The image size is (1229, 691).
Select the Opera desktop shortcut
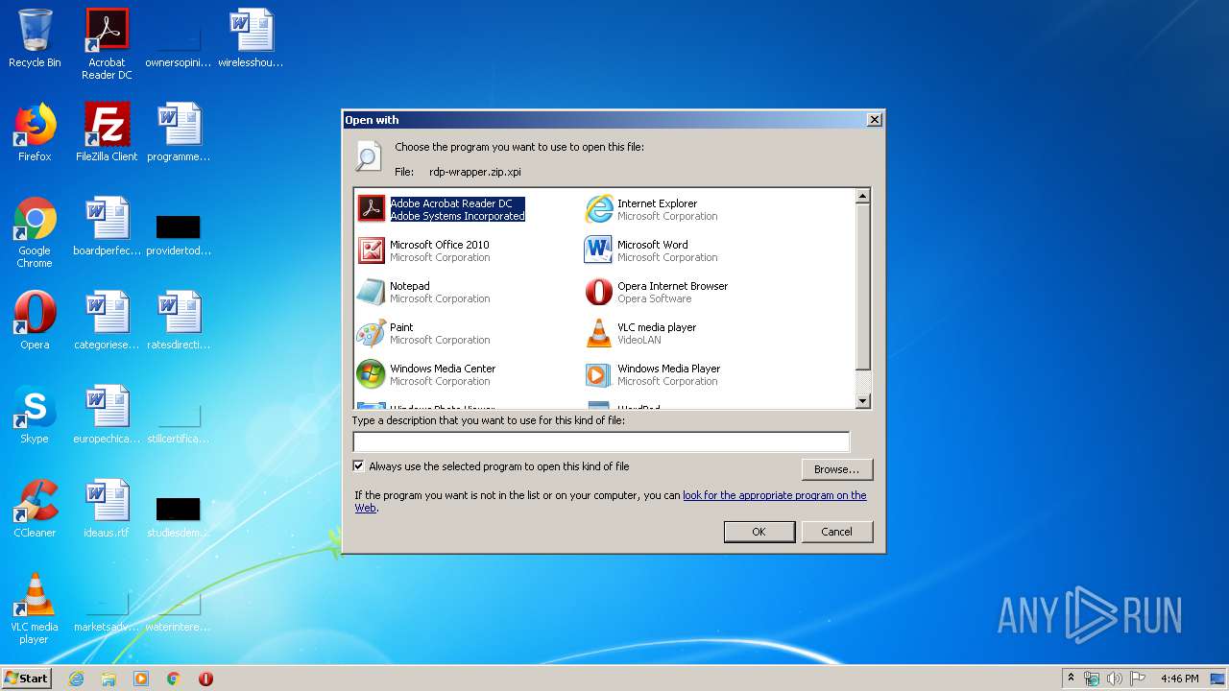pos(35,321)
